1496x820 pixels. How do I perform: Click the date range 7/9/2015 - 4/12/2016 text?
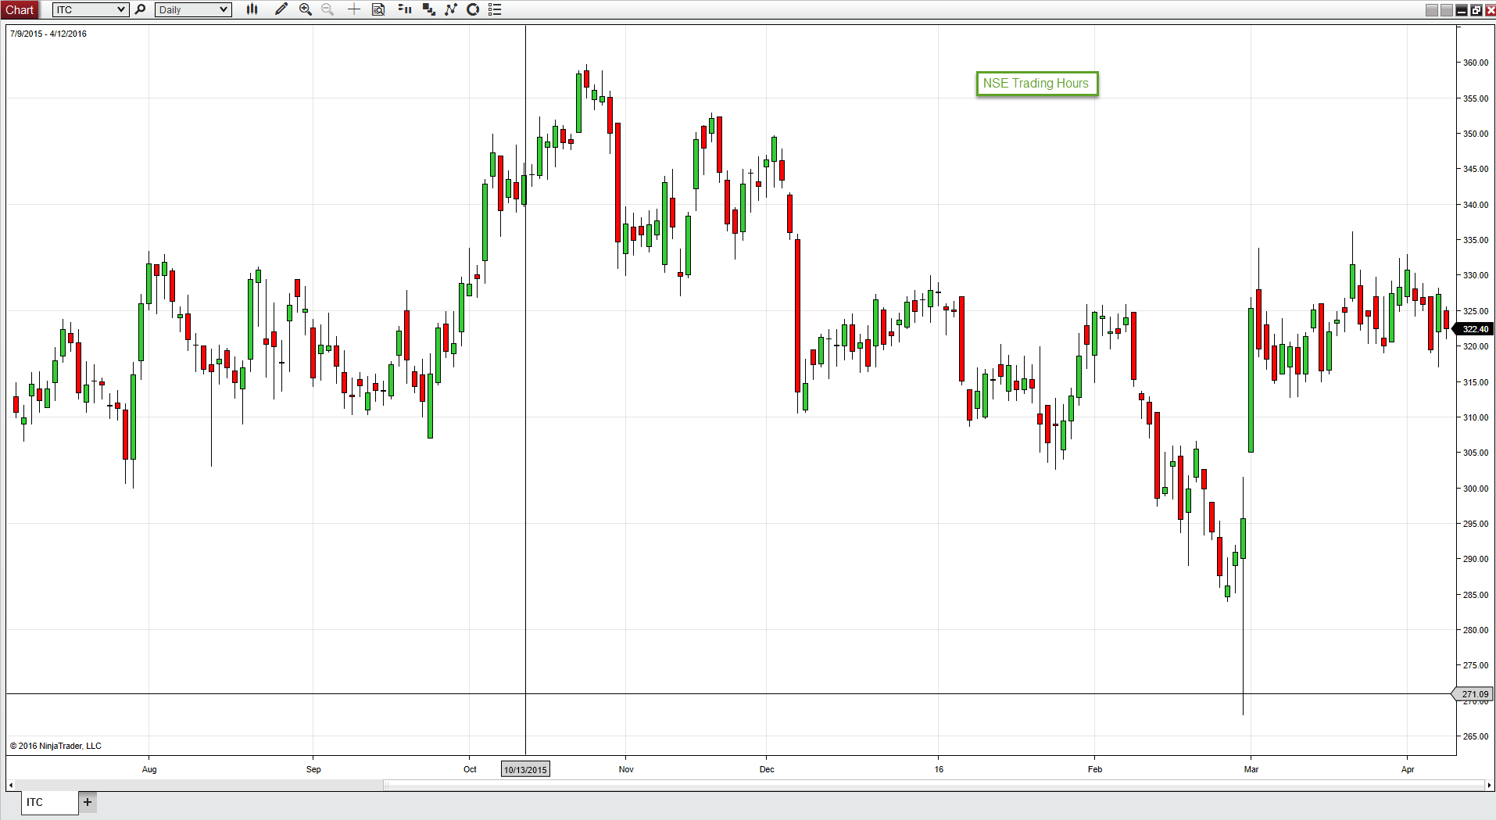(x=48, y=34)
